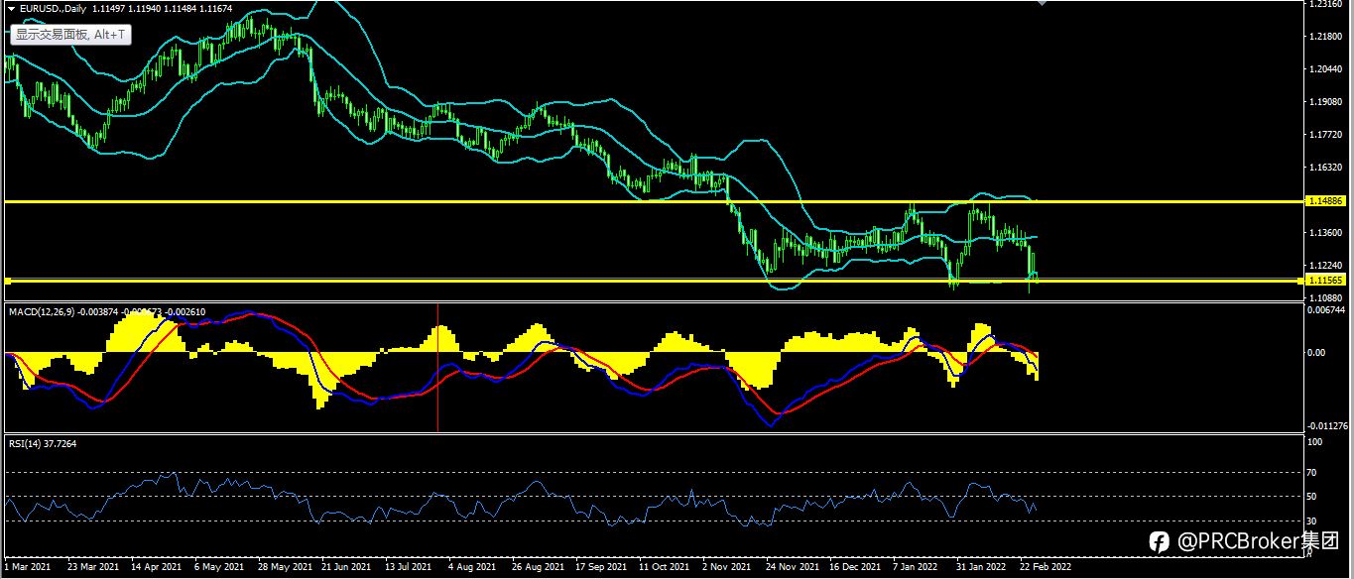
Task: Click the 31 Jan 2022 date label
Action: [981, 567]
